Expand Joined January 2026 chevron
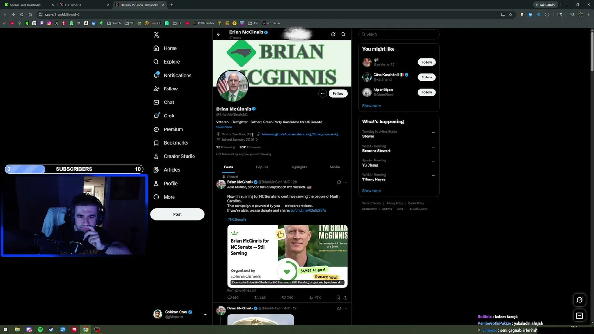The height and width of the screenshot is (334, 594). tap(256, 140)
